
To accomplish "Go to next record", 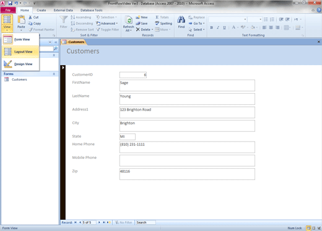I will tap(99, 222).
